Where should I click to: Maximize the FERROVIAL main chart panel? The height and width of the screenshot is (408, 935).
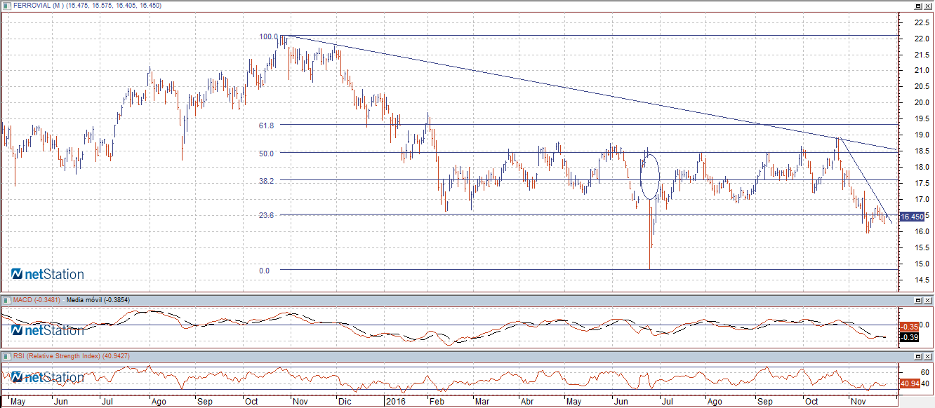[917, 5]
